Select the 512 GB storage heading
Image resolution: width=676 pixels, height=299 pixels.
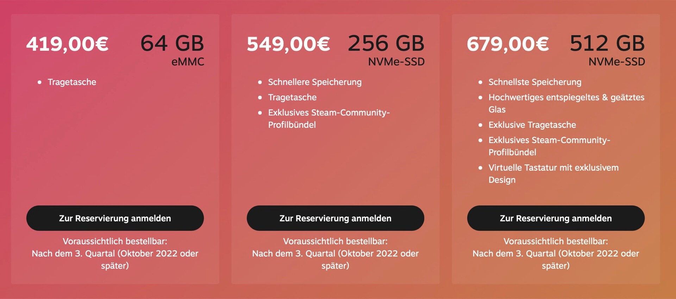tap(607, 44)
